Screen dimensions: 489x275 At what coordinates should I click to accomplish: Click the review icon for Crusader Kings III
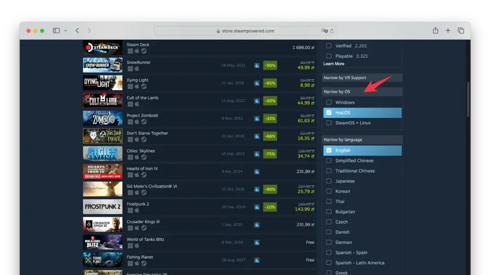pyautogui.click(x=257, y=224)
